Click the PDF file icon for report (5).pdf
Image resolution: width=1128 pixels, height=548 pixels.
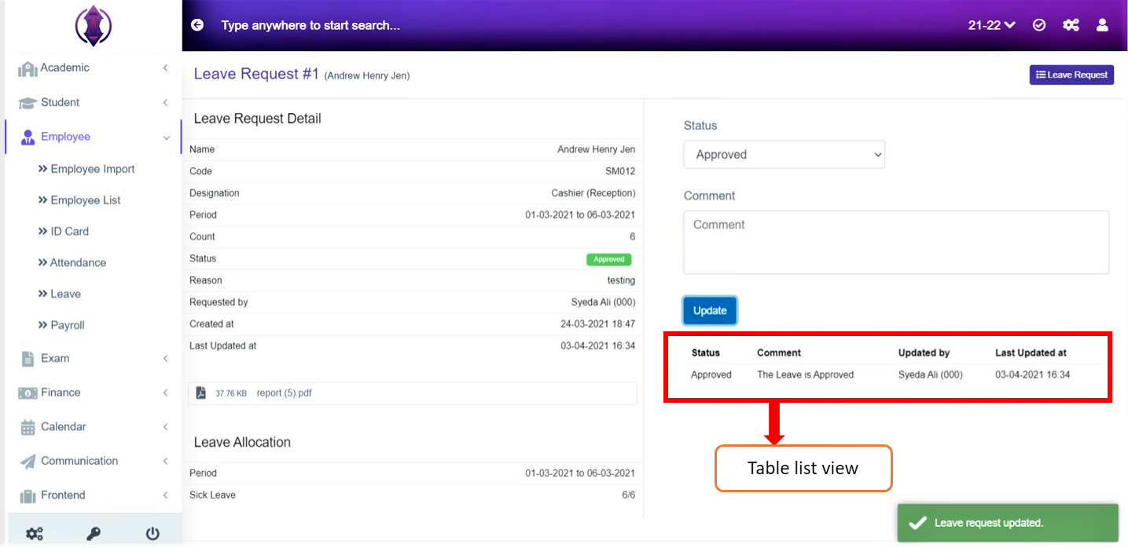point(201,393)
